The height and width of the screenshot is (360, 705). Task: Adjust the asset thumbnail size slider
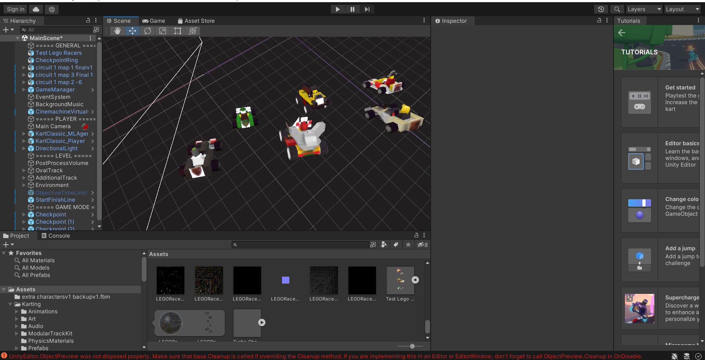pos(412,346)
